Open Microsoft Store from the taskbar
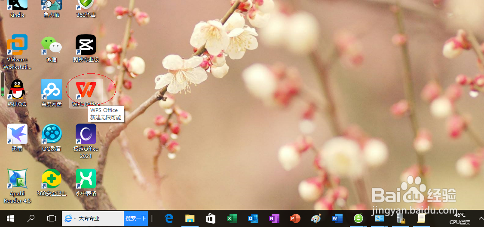Screen dimensions: 484x227 click(211, 218)
